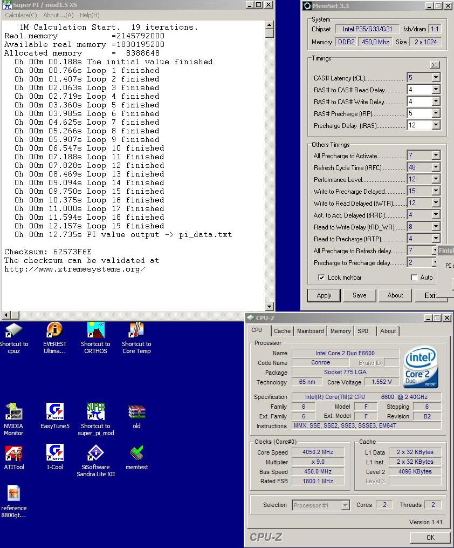Open Precharge Delay (tRAS) dropdown
Image resolution: width=454 pixels, height=548 pixels.
click(x=436, y=125)
